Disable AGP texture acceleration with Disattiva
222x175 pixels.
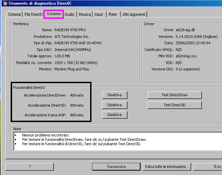tap(114, 115)
